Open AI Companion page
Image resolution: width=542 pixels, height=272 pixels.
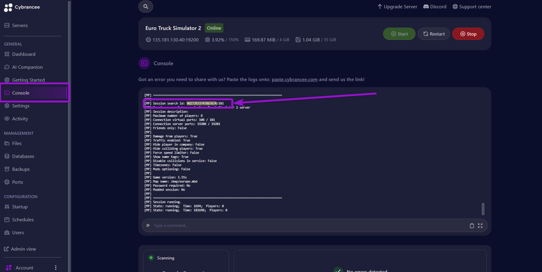[x=27, y=67]
